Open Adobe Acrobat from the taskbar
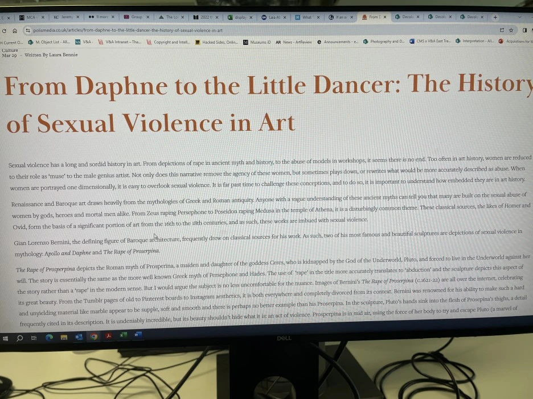Viewport: 533px width, 399px height. point(109,335)
